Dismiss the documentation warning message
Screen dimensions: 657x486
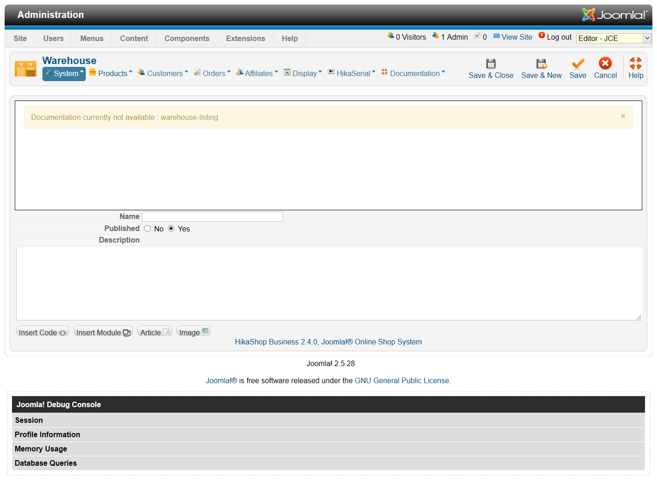pos(623,116)
